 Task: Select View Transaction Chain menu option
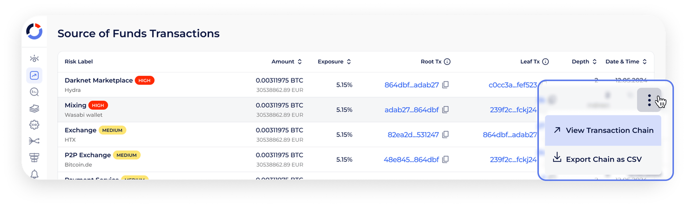pyautogui.click(x=603, y=131)
